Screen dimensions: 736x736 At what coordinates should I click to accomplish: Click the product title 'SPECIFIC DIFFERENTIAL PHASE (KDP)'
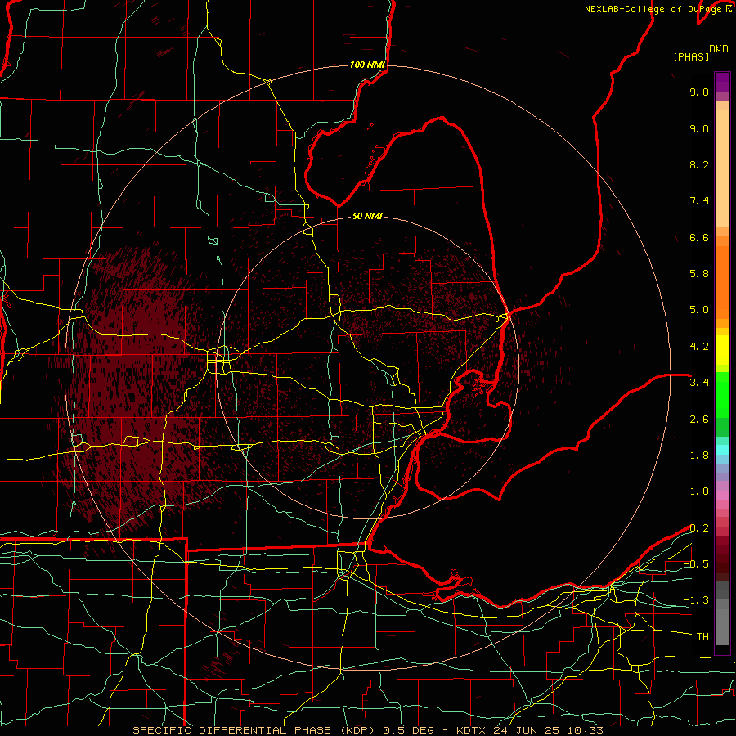pyautogui.click(x=254, y=730)
